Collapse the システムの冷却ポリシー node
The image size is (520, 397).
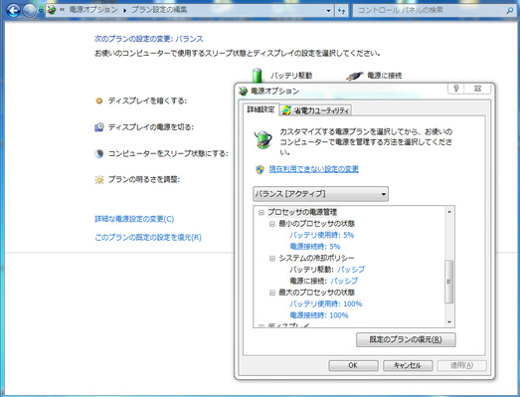click(x=272, y=259)
